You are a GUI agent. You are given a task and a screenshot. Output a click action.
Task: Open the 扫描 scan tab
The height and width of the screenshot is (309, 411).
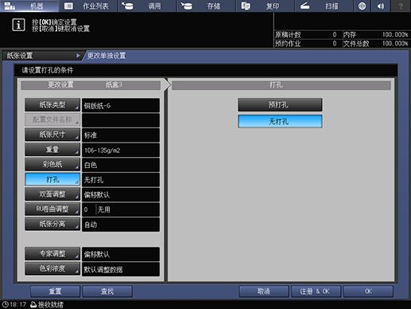tap(324, 6)
